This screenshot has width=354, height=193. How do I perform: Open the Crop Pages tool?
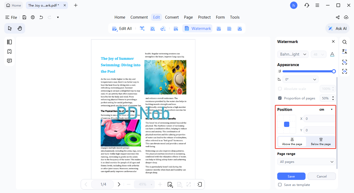[176, 28]
